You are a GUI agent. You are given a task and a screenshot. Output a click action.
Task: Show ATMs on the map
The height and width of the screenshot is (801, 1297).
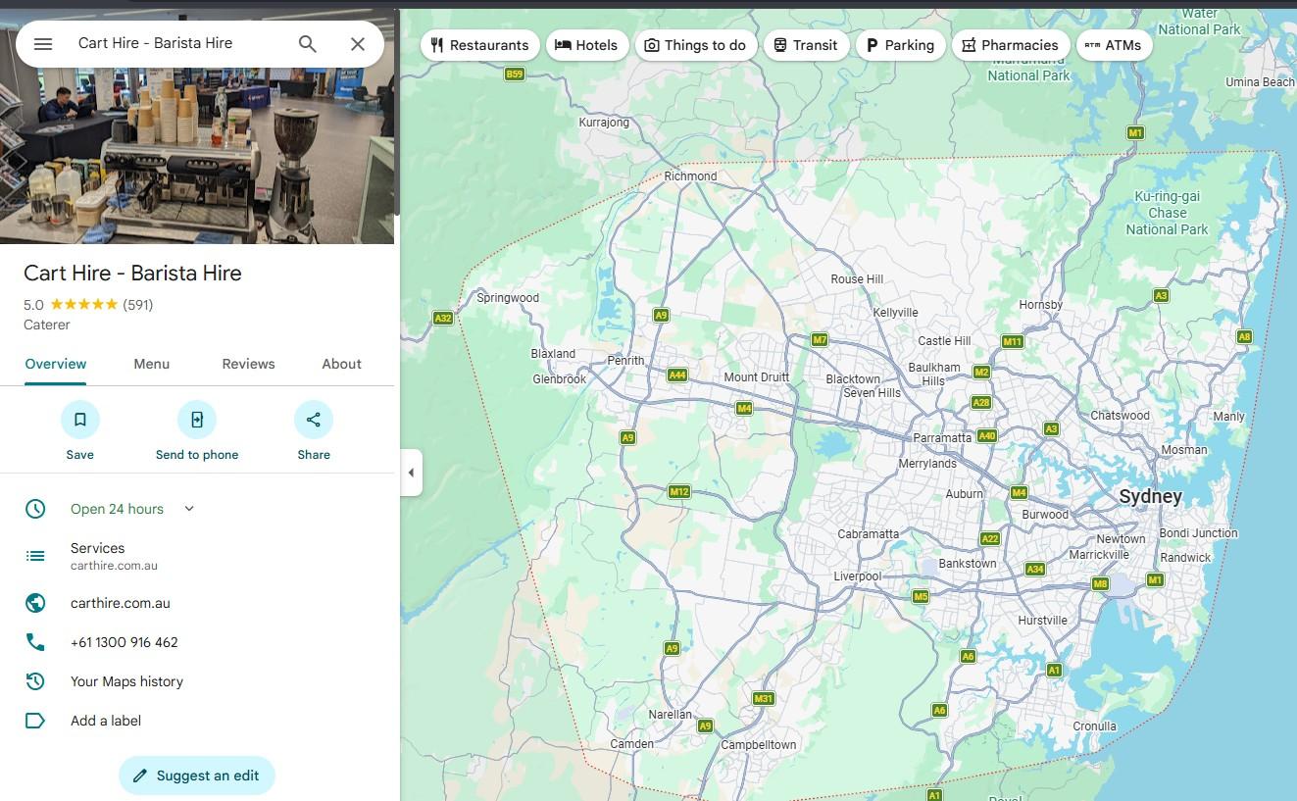point(1114,45)
